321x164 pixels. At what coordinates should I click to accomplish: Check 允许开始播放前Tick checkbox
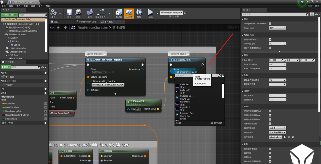click(x=270, y=48)
